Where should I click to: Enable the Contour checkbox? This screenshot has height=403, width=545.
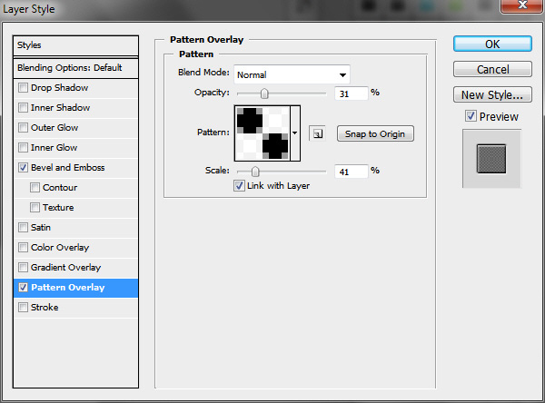[x=35, y=188]
